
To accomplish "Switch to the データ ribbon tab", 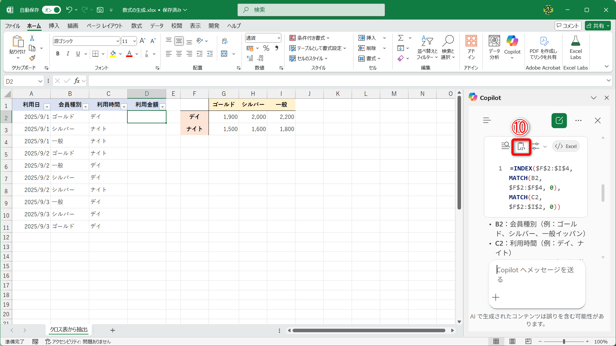I will (x=157, y=26).
